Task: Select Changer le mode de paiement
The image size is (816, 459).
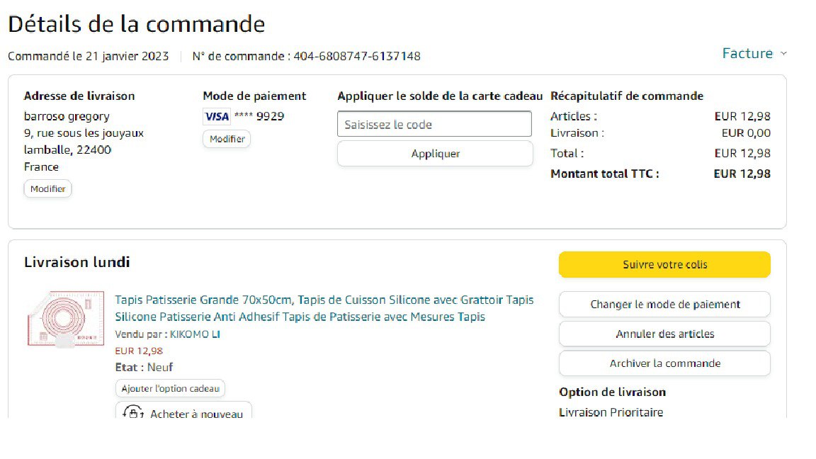Action: [x=664, y=305]
